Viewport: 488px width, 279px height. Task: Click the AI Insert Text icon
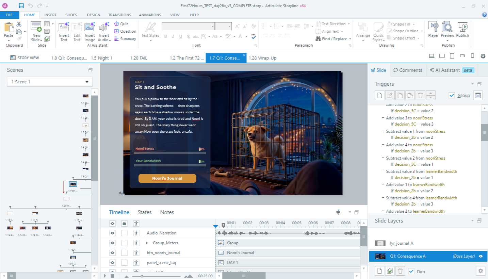pyautogui.click(x=64, y=27)
